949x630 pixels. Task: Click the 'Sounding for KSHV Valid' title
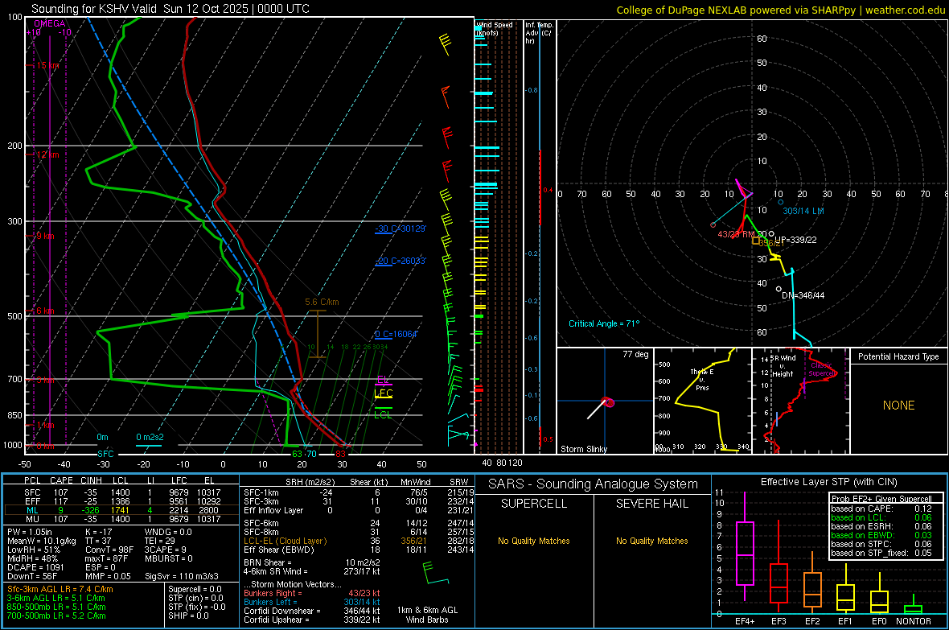pos(93,9)
